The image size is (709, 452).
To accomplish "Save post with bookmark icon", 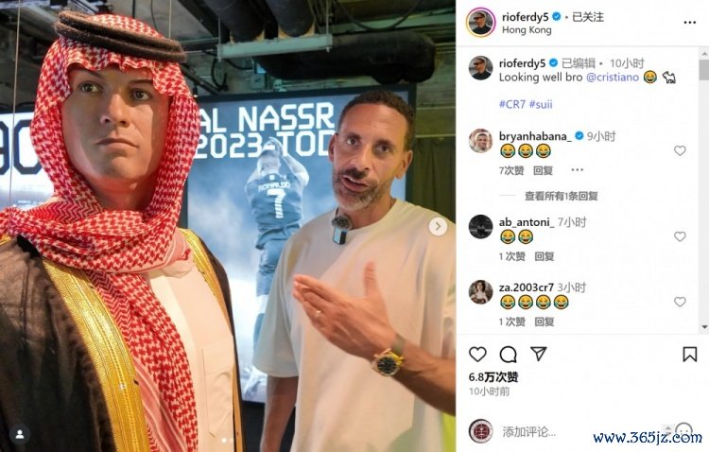I will click(689, 355).
